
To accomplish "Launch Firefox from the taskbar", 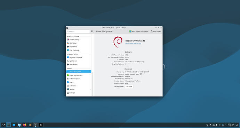I will click(x=25, y=125).
